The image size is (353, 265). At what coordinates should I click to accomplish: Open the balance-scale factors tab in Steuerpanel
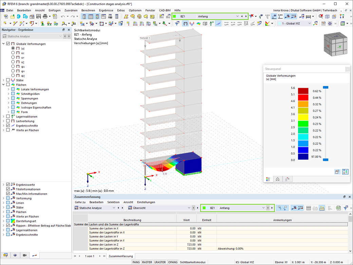coord(278,179)
